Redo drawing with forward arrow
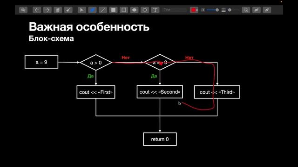 pyautogui.click(x=47, y=10)
